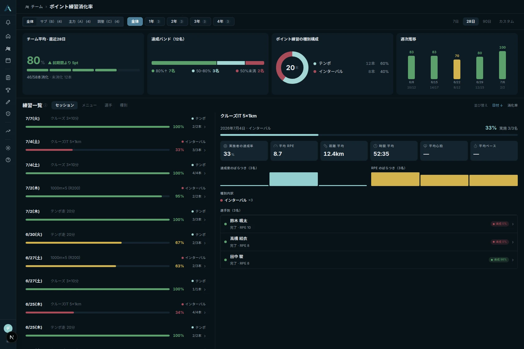
Task: Open the trophy icon in sidebar
Action: (8, 90)
